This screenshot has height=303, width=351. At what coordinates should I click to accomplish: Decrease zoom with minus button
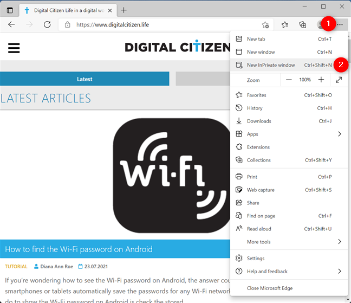click(x=289, y=80)
